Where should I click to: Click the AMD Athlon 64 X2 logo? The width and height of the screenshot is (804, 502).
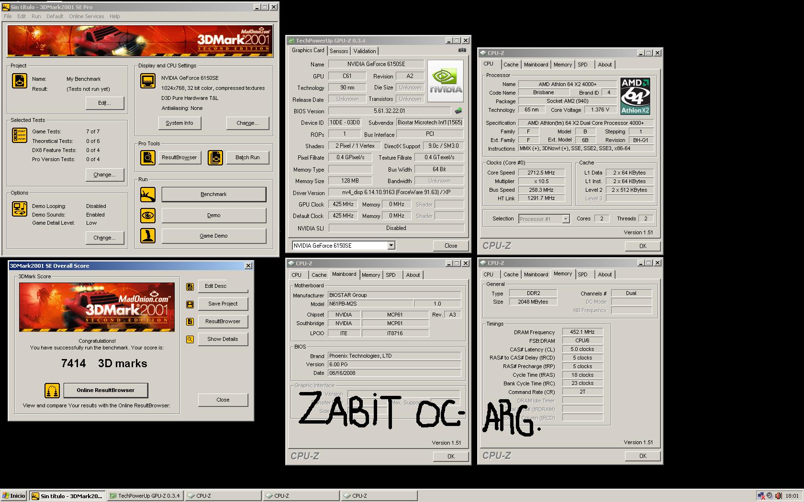tap(635, 96)
